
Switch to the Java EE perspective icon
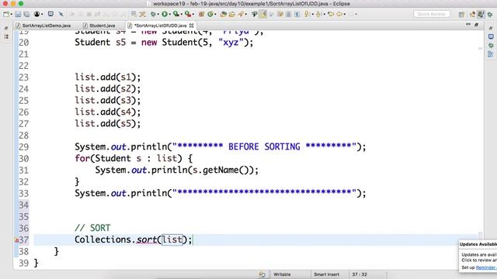[x=472, y=14]
